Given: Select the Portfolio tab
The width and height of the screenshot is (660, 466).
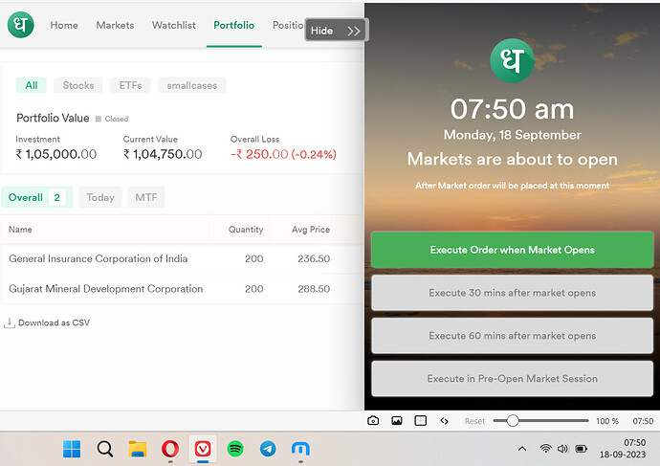Looking at the screenshot, I should [234, 25].
